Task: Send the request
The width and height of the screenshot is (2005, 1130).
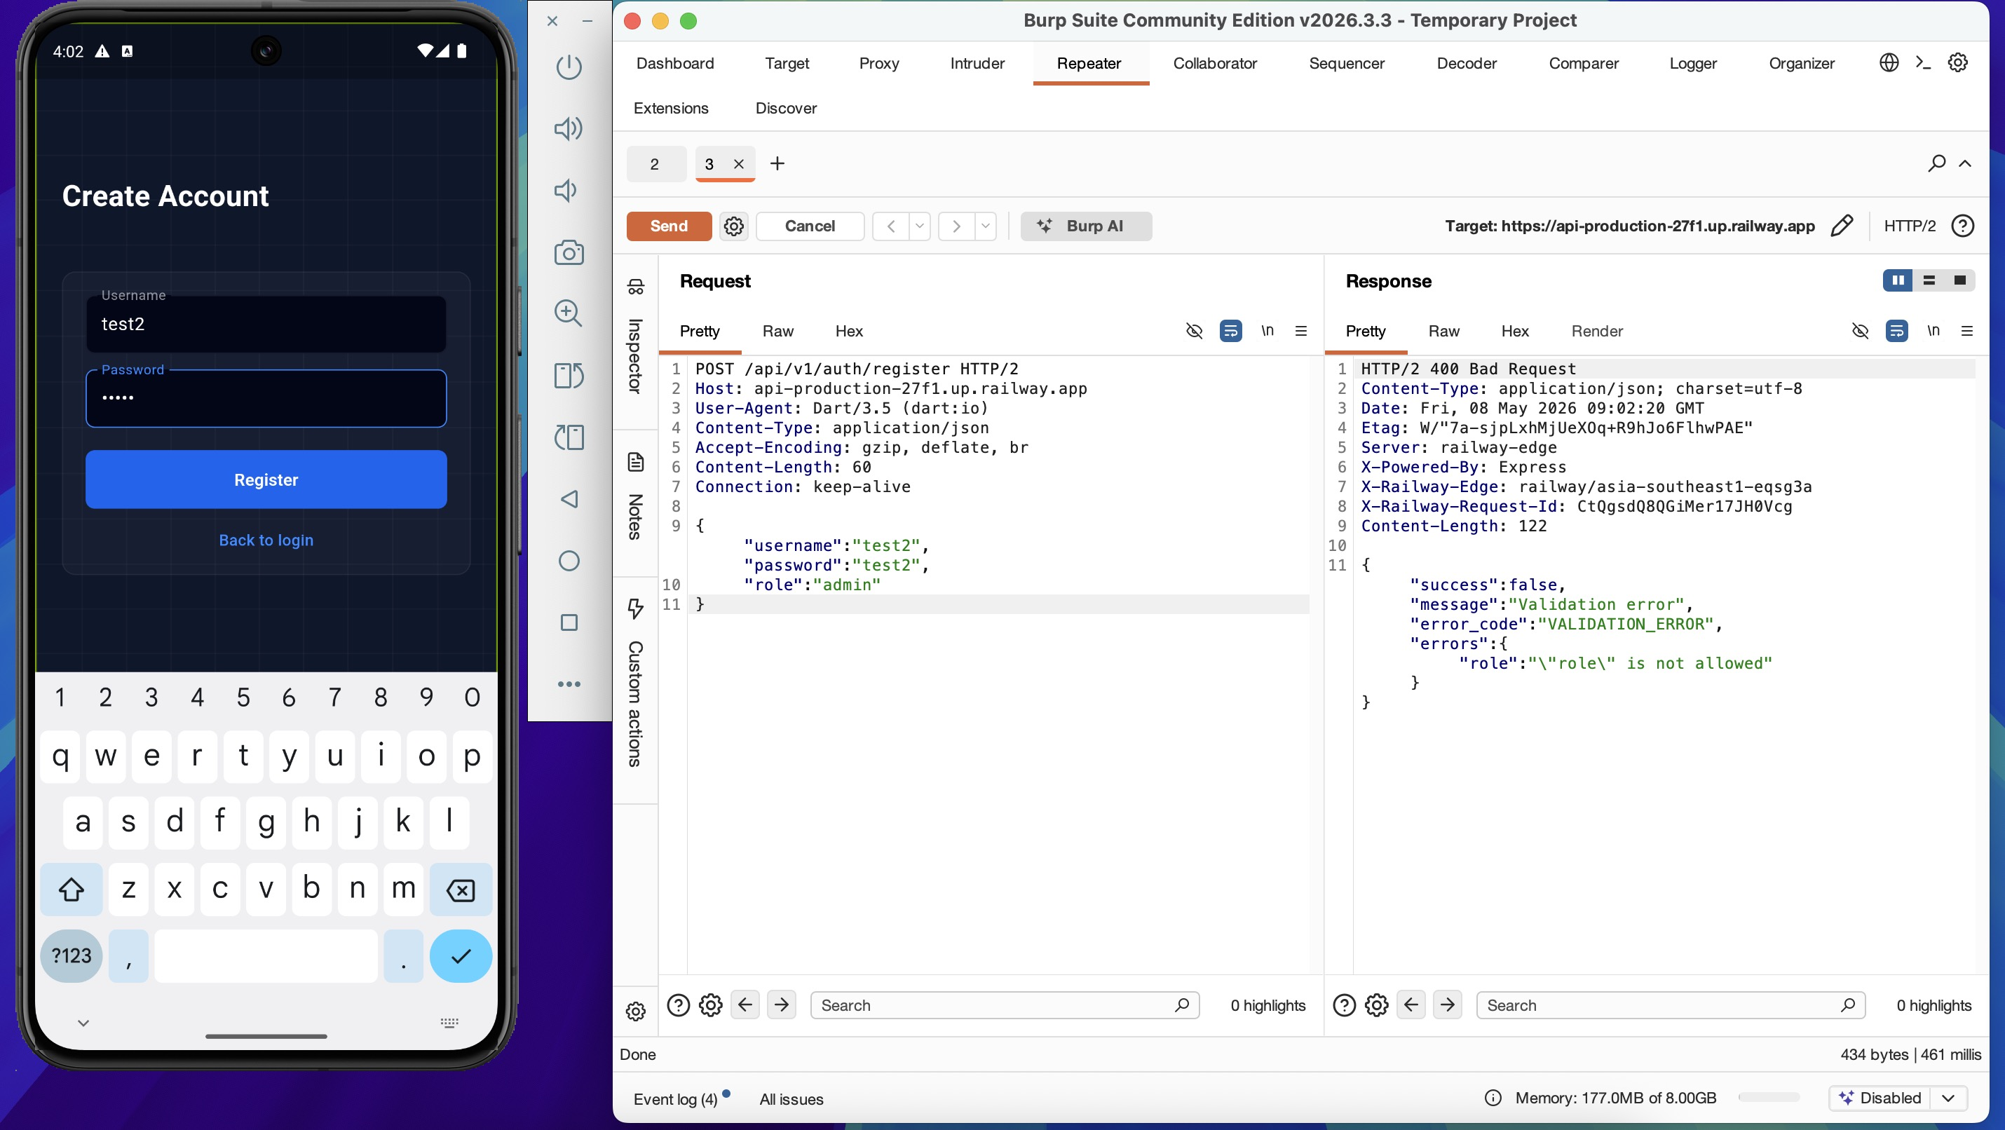Action: click(x=669, y=226)
